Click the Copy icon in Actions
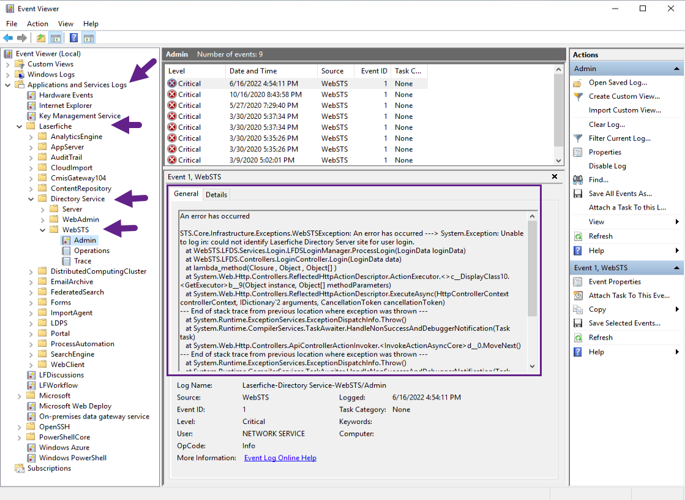The width and height of the screenshot is (685, 500). pos(577,309)
